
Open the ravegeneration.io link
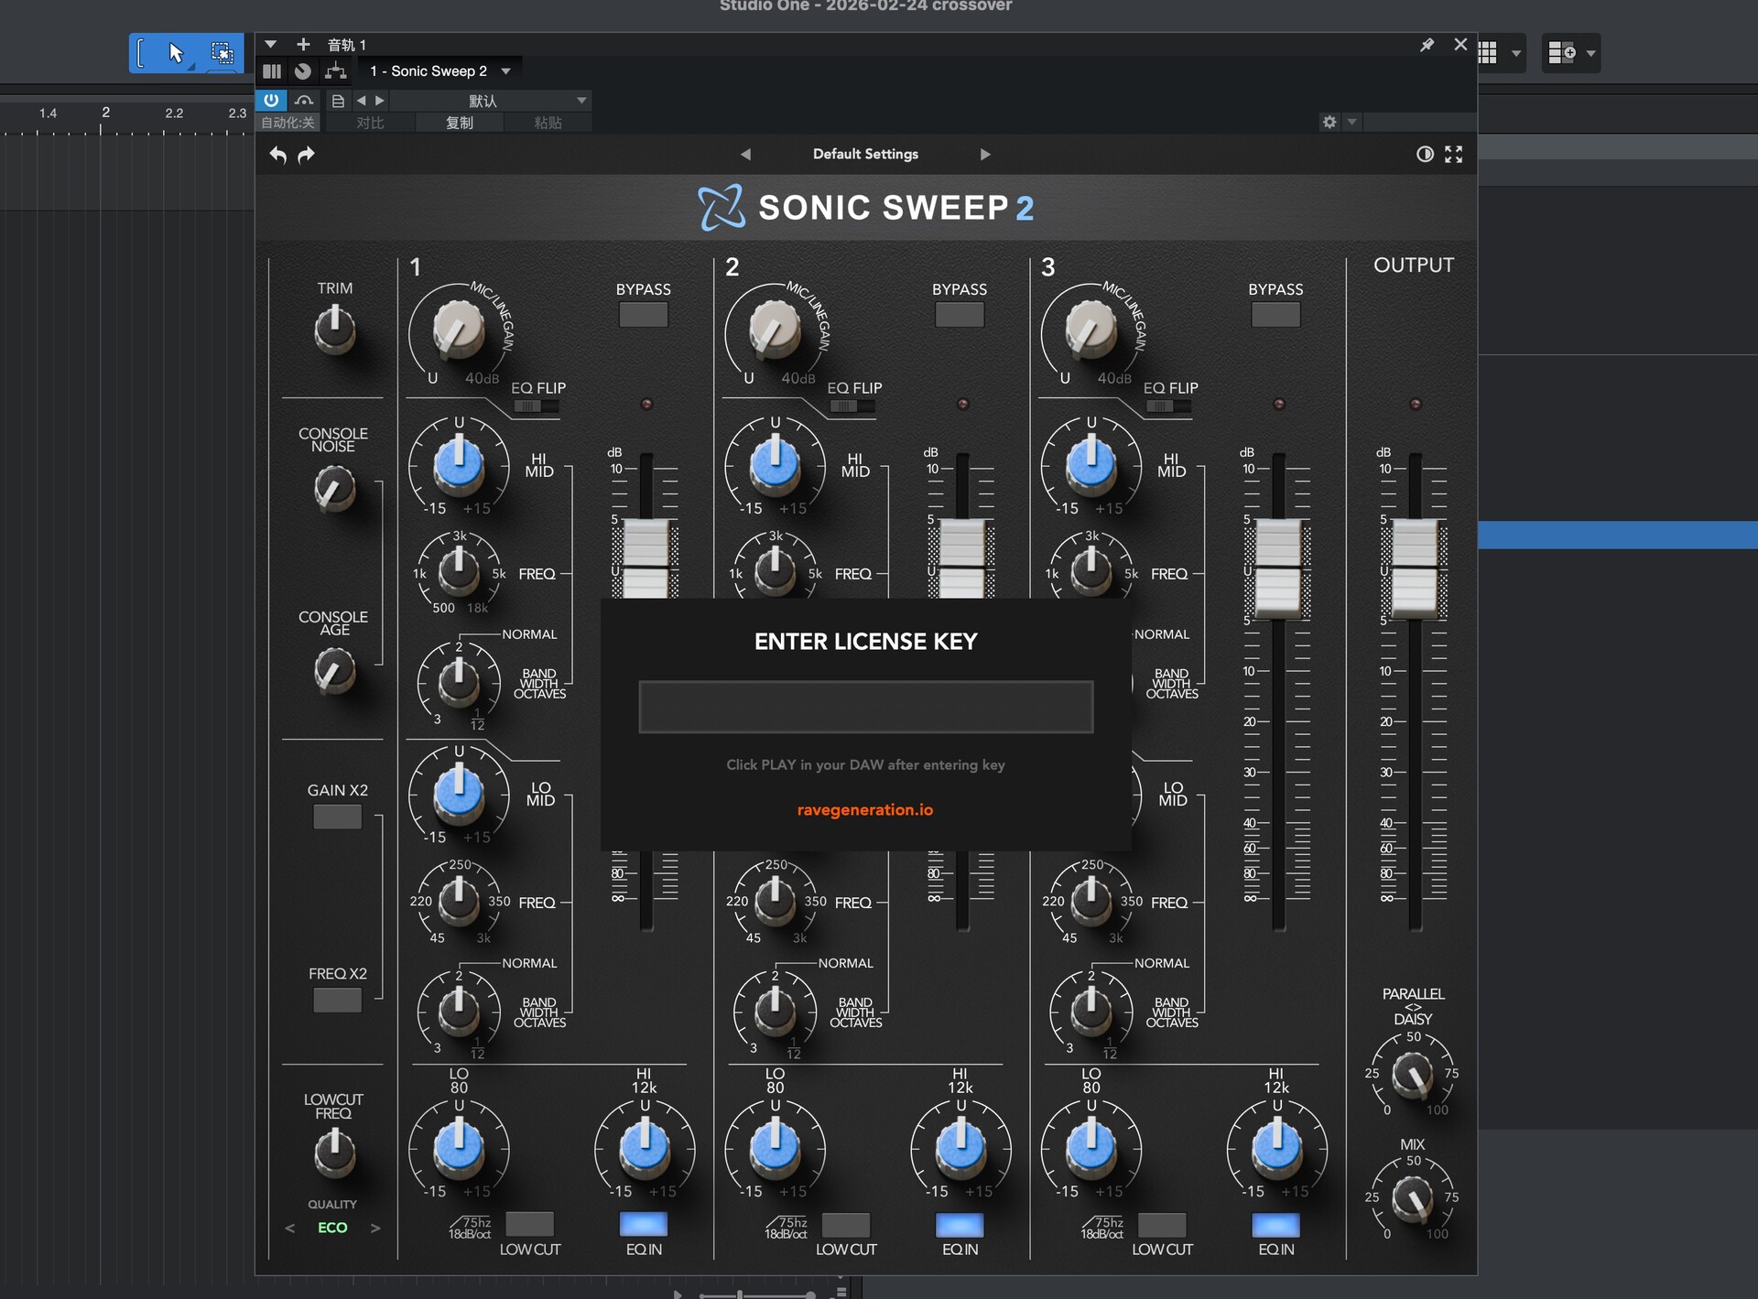click(x=864, y=810)
